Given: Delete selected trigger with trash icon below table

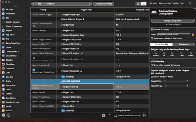Looking at the screenshot, I should coord(145,116).
